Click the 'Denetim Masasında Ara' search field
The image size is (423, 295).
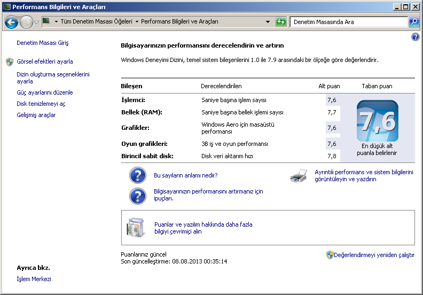click(348, 22)
